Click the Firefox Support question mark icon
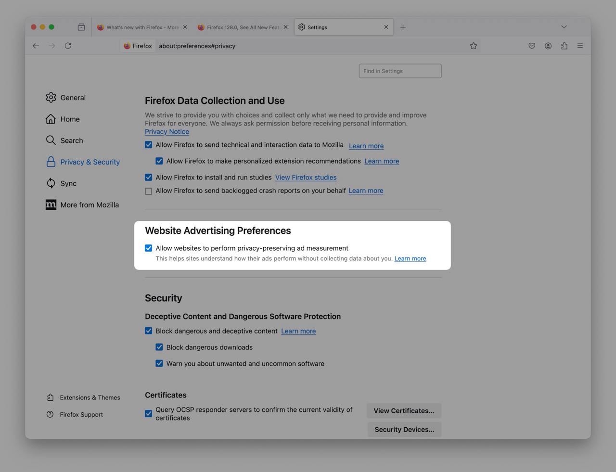Screen dimensions: 616x472 (50, 414)
